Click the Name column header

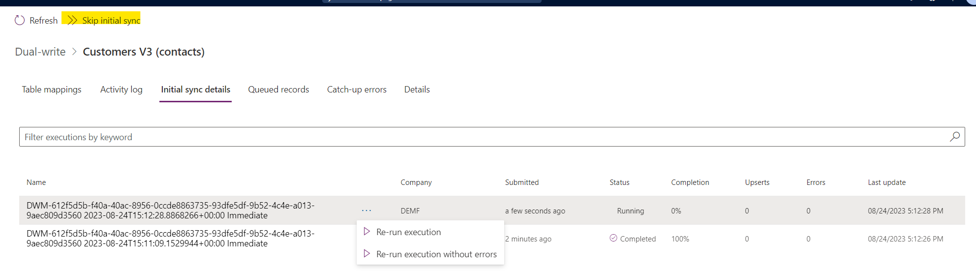(36, 182)
